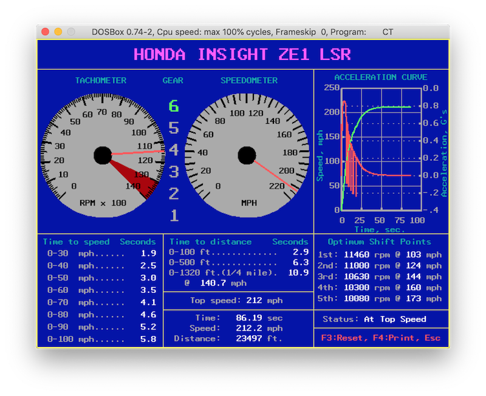This screenshot has height=396, width=486.
Task: Click the GEAR column label
Action: [x=173, y=81]
